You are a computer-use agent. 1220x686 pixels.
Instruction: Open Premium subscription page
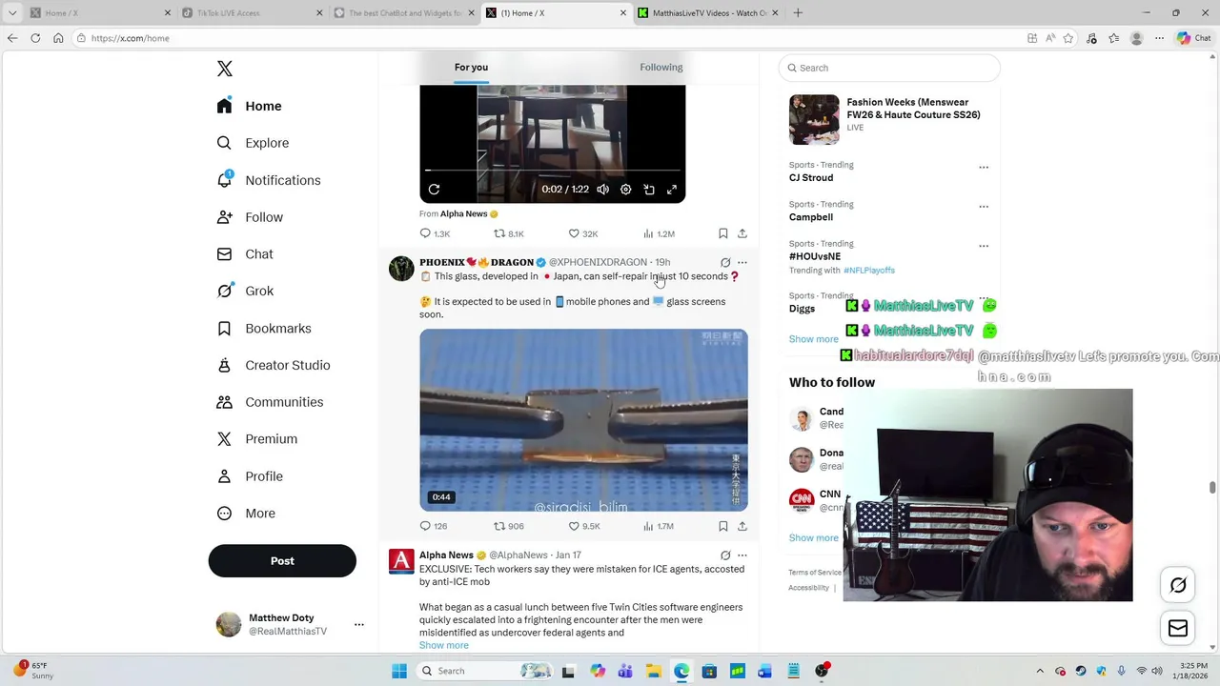click(x=257, y=439)
